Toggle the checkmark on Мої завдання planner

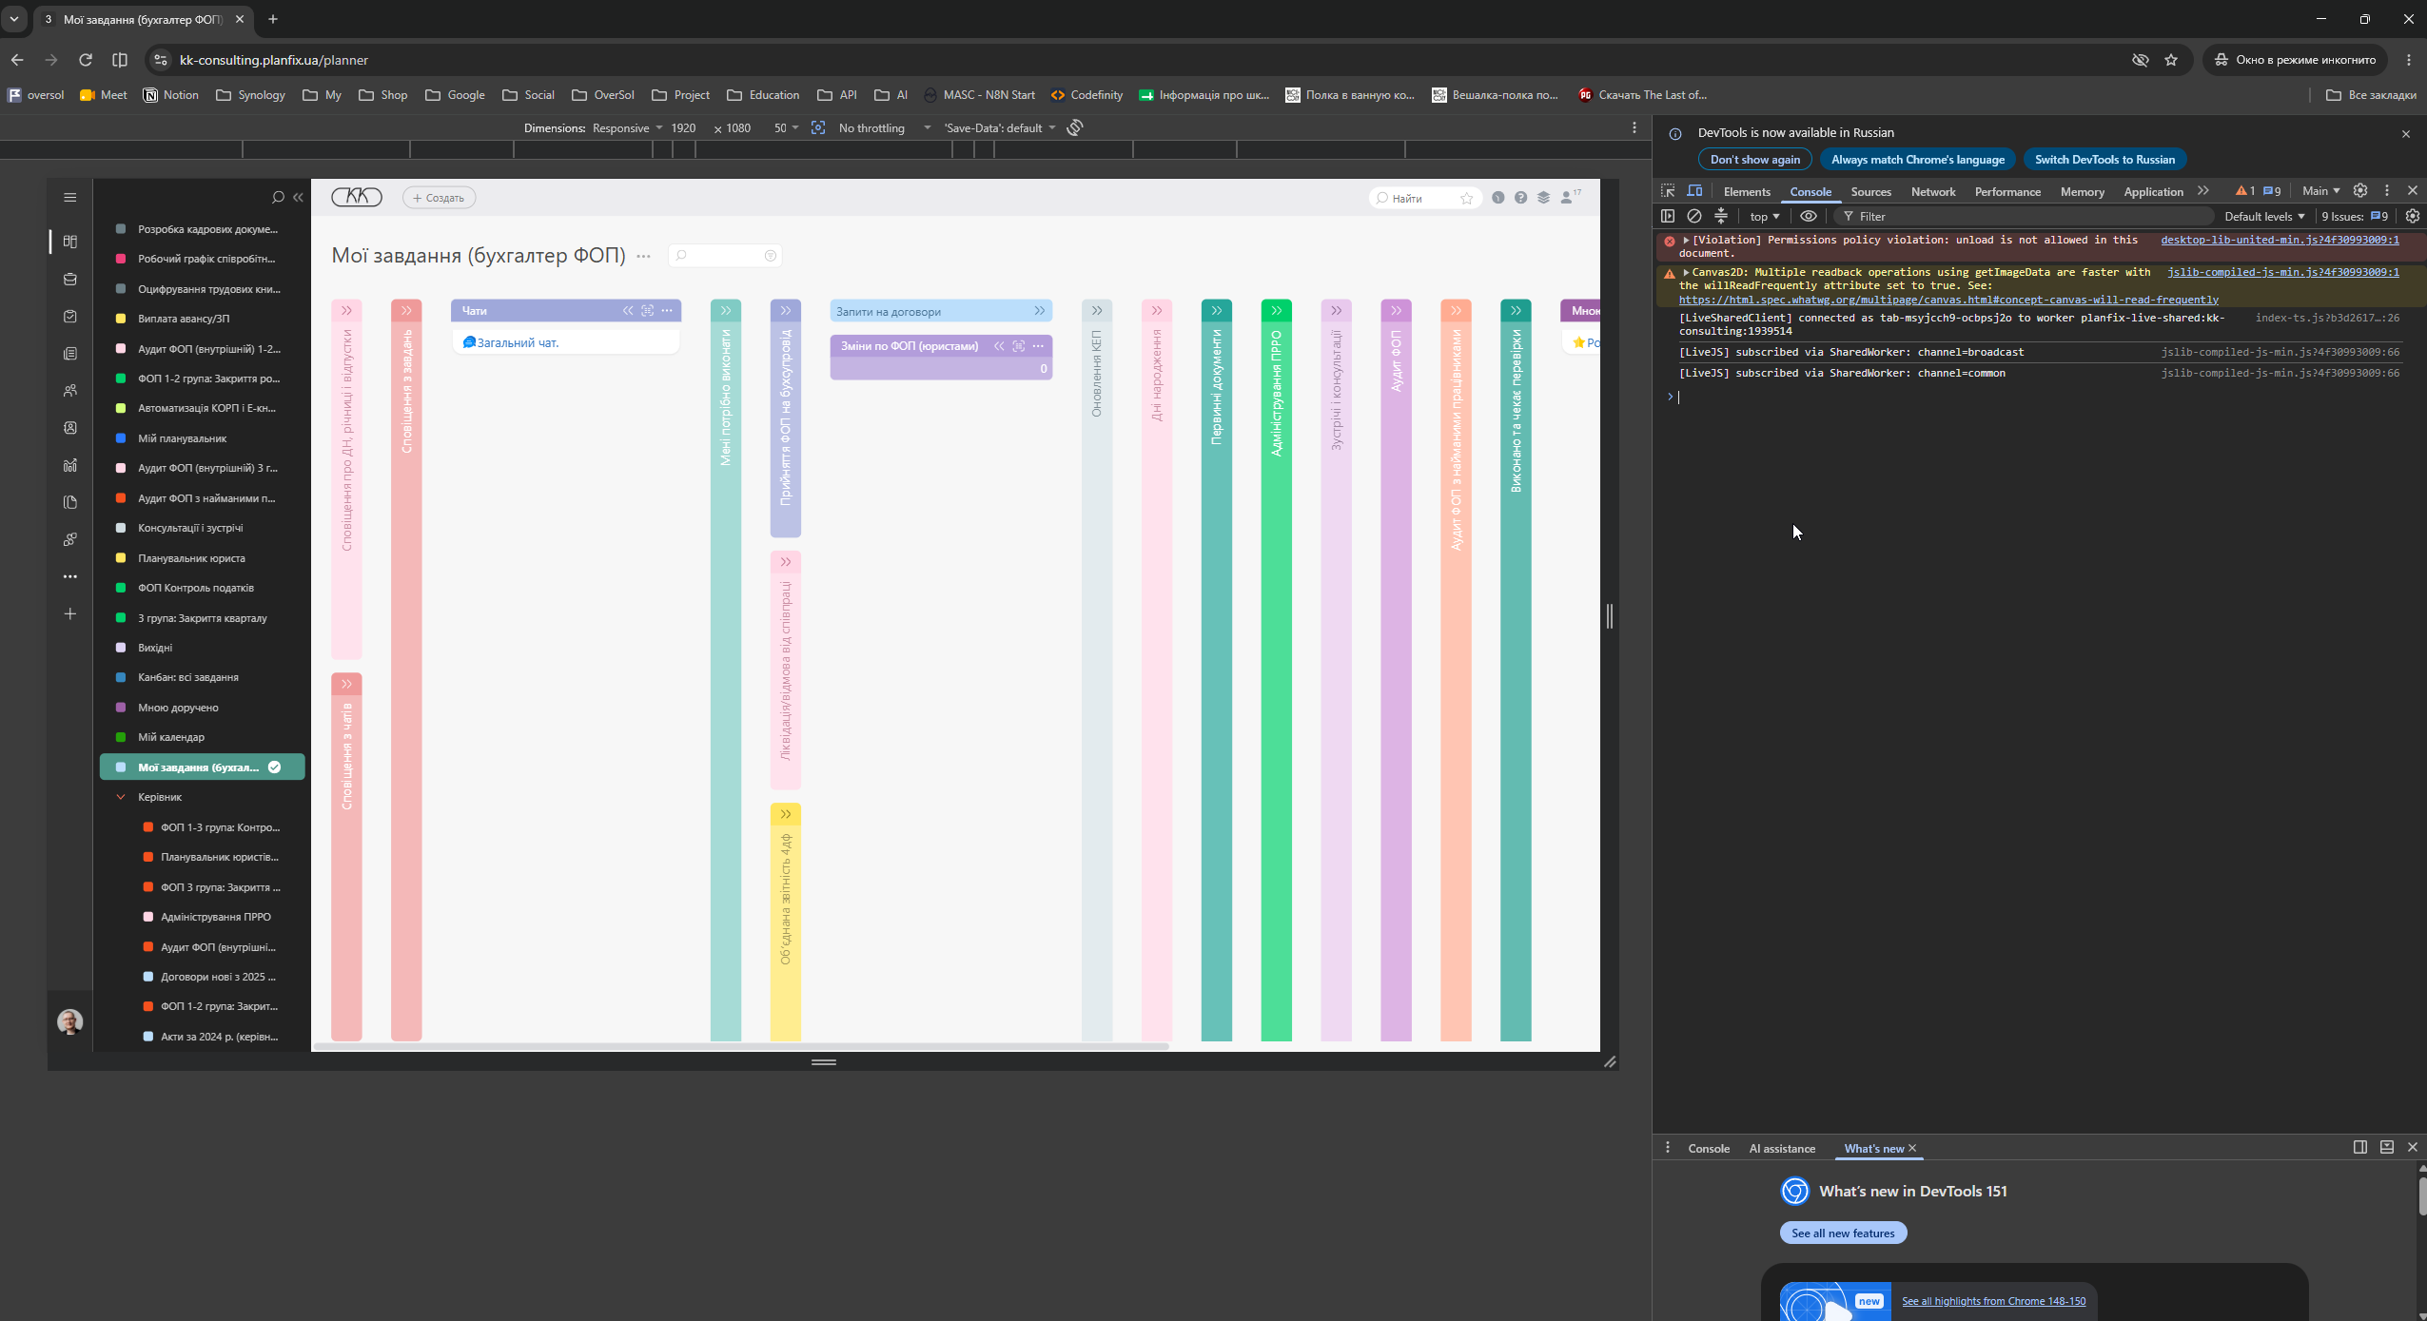274,767
